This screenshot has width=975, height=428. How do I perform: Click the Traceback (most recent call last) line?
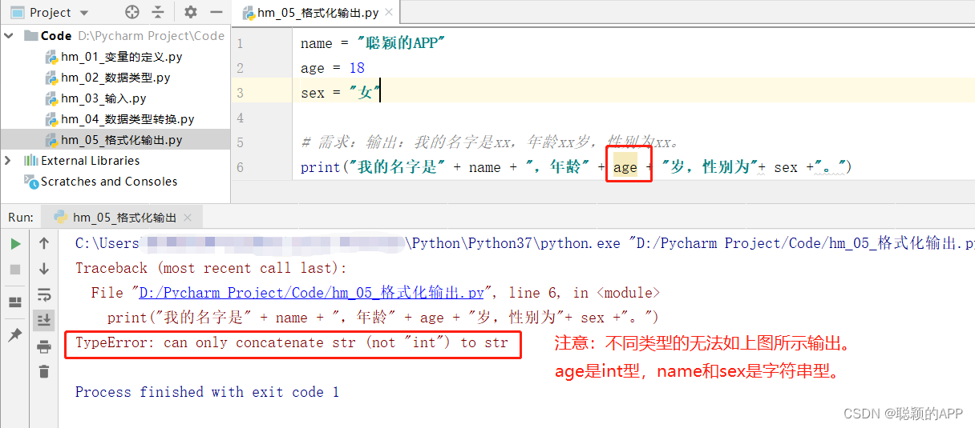tap(212, 268)
